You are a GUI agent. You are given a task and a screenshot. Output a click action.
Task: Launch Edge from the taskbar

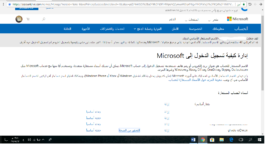pyautogui.click(x=231, y=140)
